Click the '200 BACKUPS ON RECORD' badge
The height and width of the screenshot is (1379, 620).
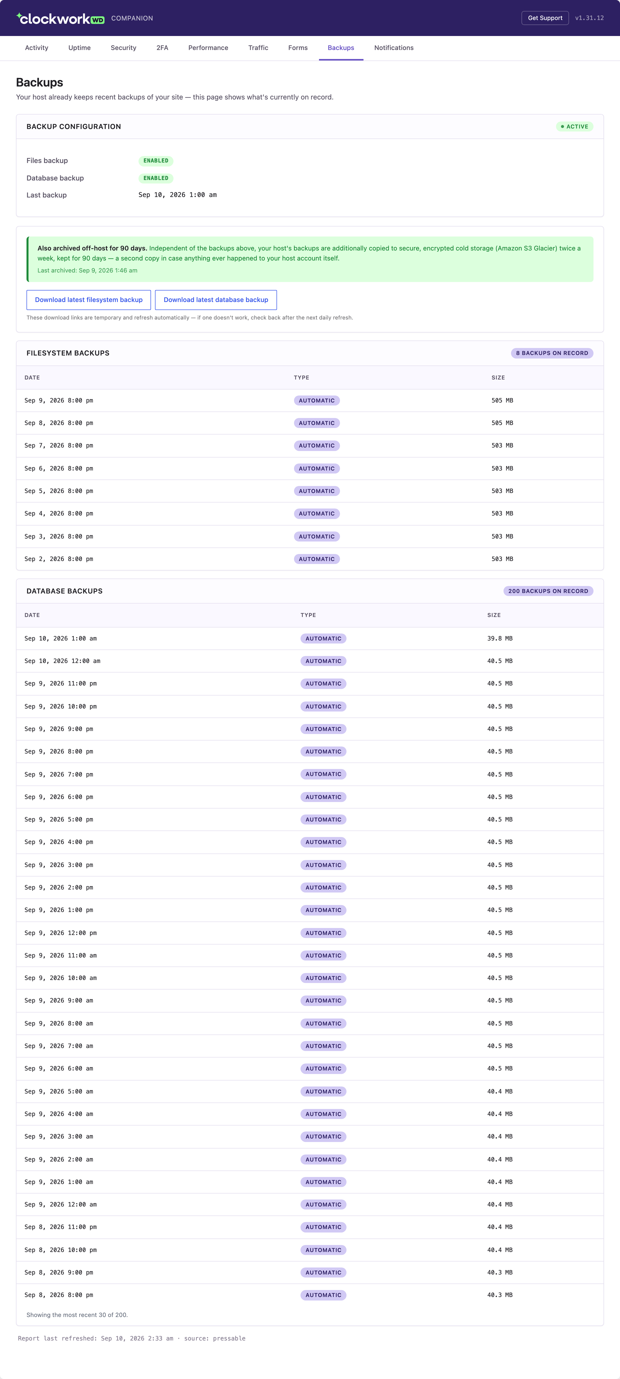548,591
